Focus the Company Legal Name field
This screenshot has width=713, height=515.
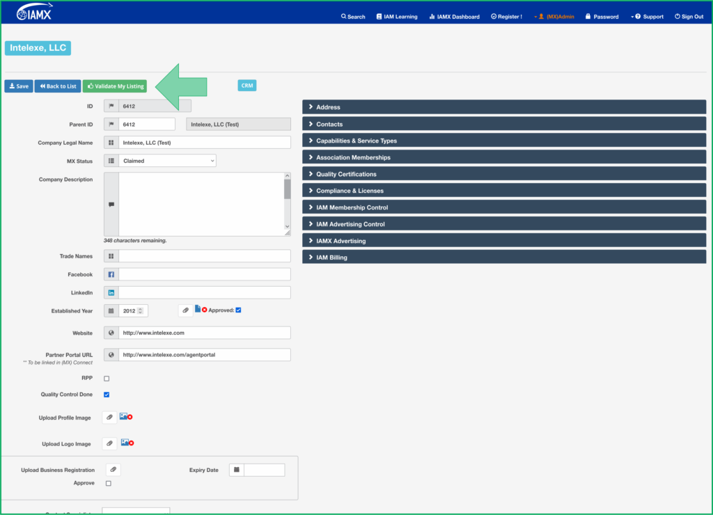click(205, 142)
